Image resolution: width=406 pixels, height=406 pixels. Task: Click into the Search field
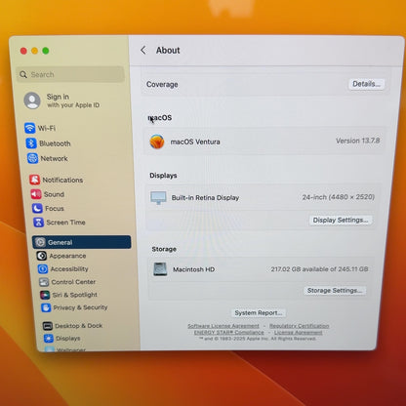pos(70,74)
